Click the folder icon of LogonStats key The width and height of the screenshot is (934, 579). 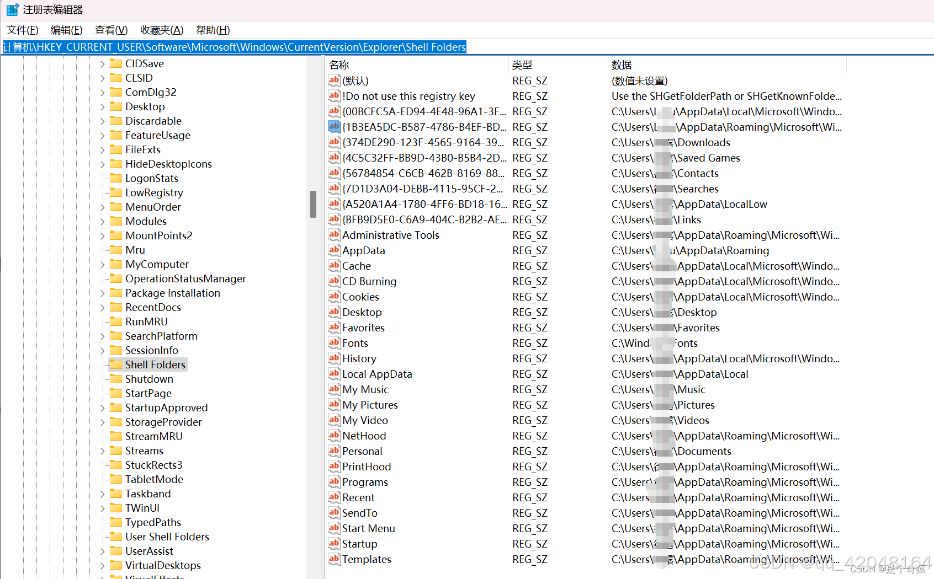pos(116,178)
